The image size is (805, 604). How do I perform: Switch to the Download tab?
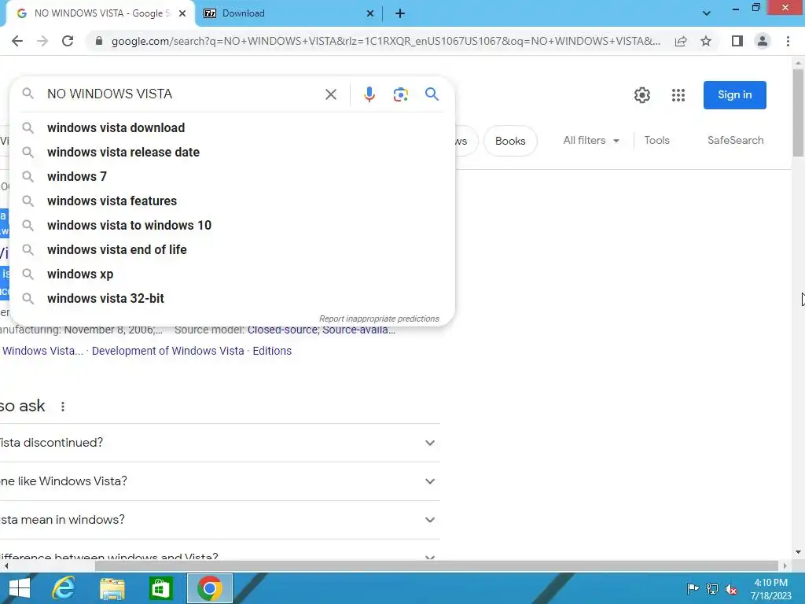point(289,13)
